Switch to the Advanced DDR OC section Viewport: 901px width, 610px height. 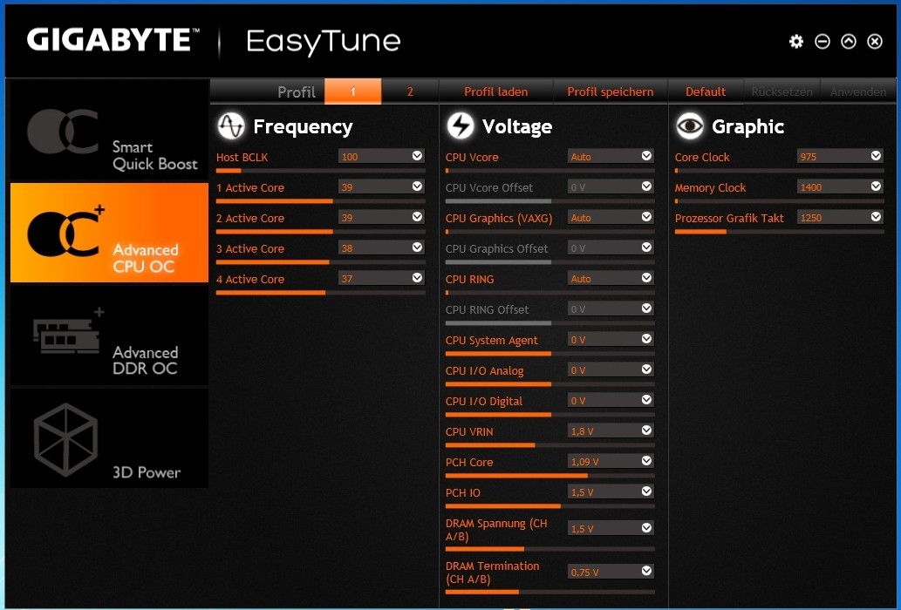click(x=109, y=335)
